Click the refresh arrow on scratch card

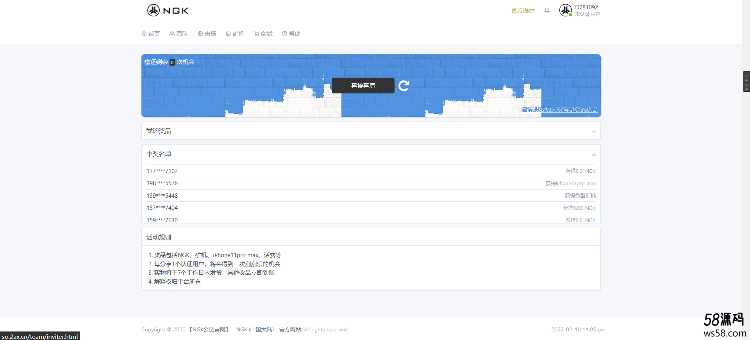[x=404, y=86]
